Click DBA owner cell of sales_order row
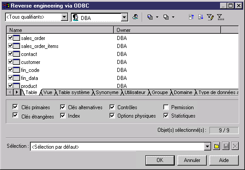This screenshot has height=170, width=245. tap(122, 38)
